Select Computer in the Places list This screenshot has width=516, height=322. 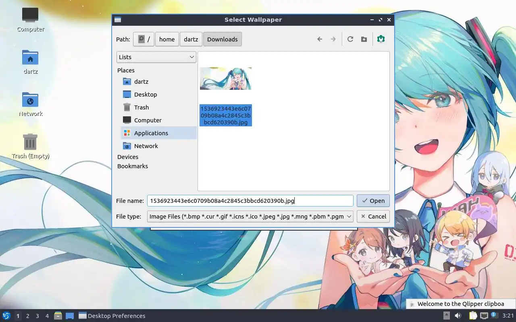click(158, 120)
